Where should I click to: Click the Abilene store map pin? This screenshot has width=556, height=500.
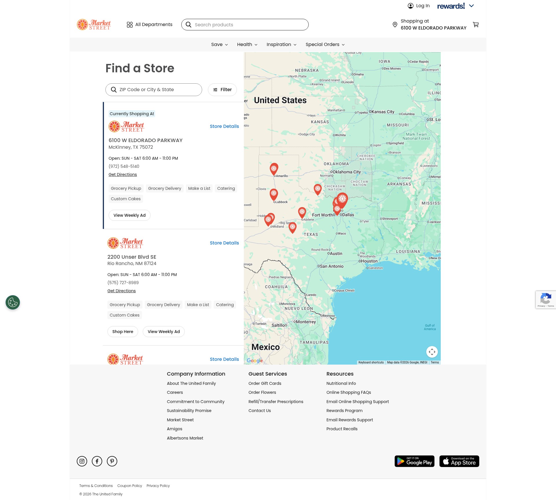click(x=302, y=213)
